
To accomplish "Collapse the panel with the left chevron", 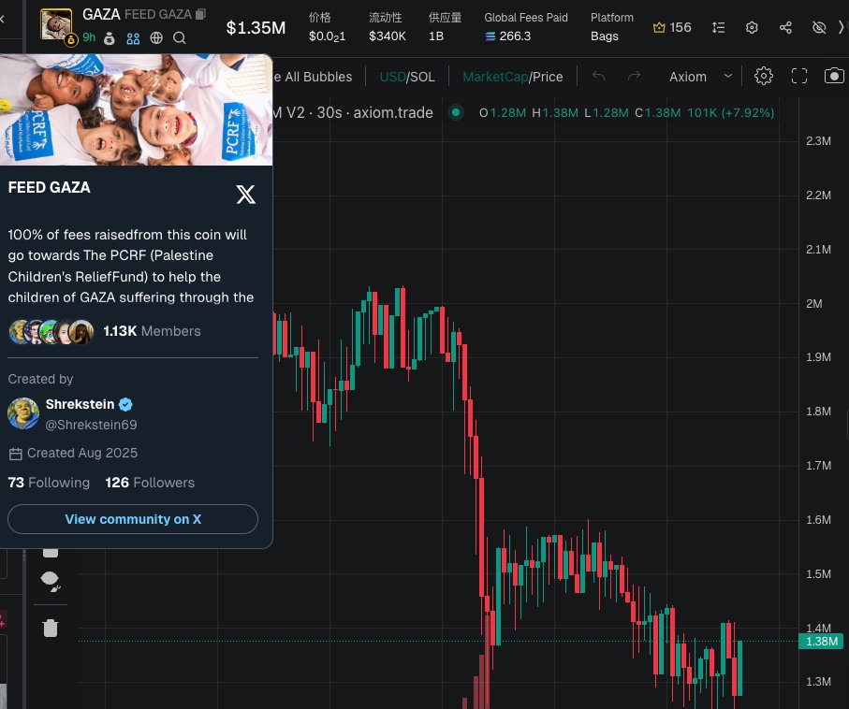I will tap(3, 20).
